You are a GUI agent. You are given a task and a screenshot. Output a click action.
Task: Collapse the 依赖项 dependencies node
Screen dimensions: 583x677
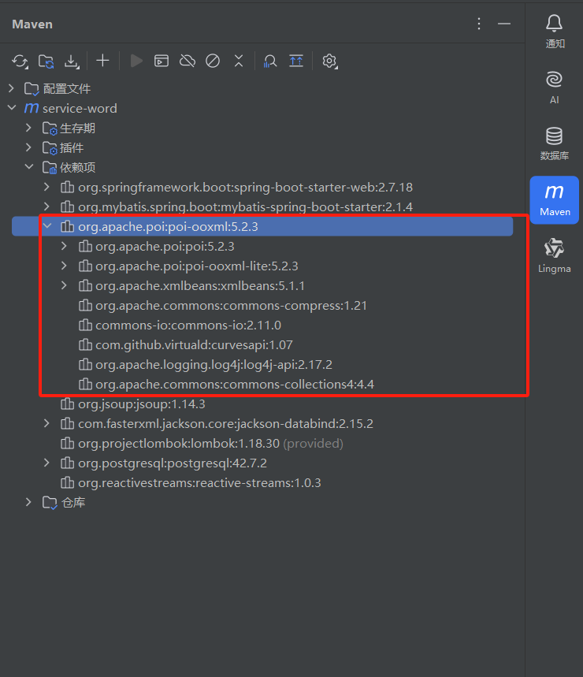[x=29, y=167]
